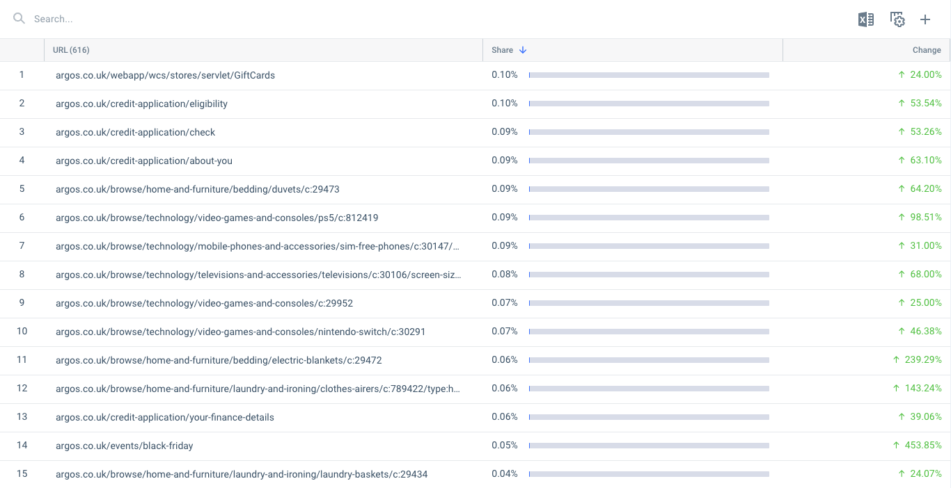Open the electric-blankets c:29472 URL
The image size is (951, 488).
(219, 360)
